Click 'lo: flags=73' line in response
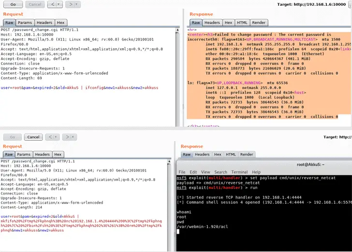Viewport: 352px width, 252px height. point(238,83)
